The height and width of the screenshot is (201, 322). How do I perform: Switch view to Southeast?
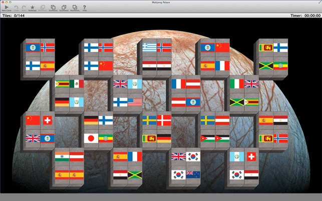pyautogui.click(x=53, y=8)
